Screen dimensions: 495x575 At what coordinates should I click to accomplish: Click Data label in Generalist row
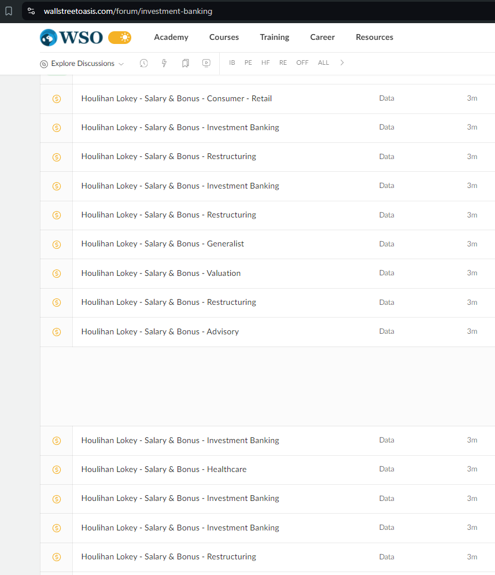[x=386, y=244]
